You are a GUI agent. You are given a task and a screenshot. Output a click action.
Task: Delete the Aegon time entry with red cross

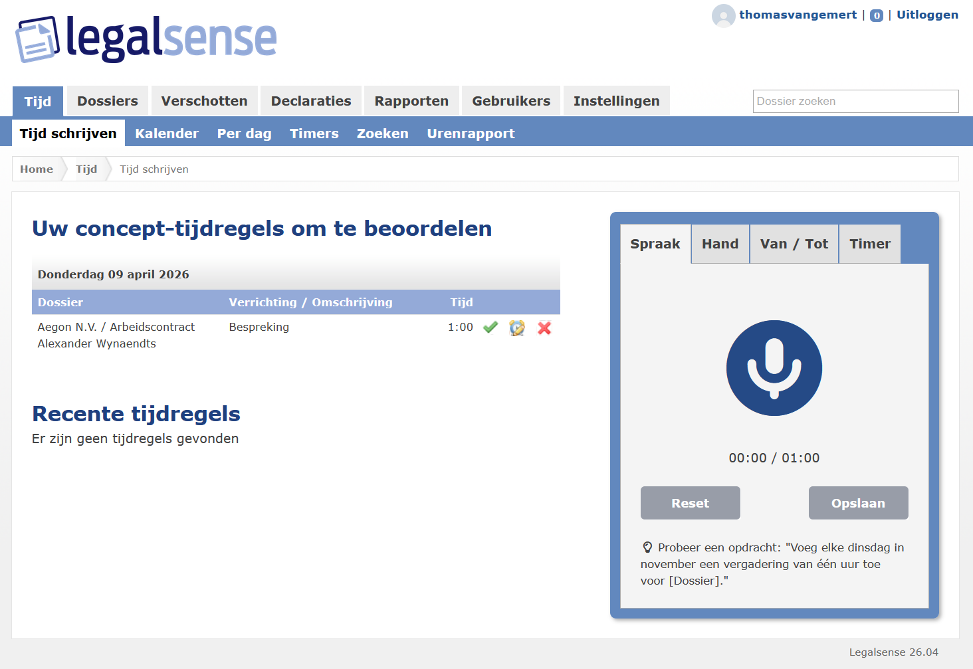pos(544,328)
